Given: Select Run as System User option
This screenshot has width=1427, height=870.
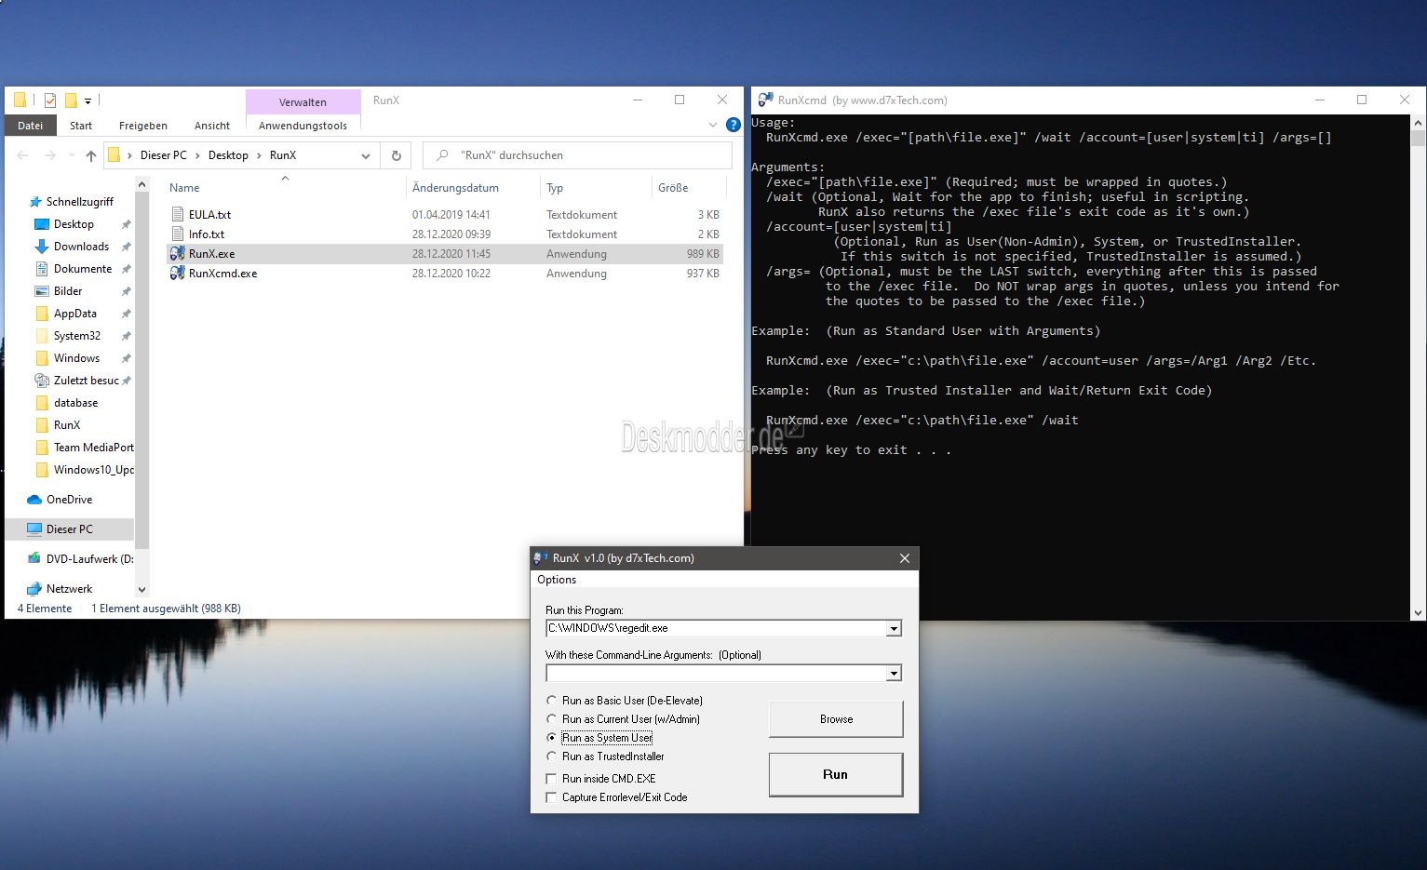Looking at the screenshot, I should pos(551,738).
